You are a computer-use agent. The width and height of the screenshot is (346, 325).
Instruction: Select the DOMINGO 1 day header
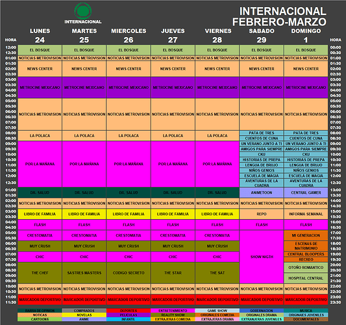[306, 35]
